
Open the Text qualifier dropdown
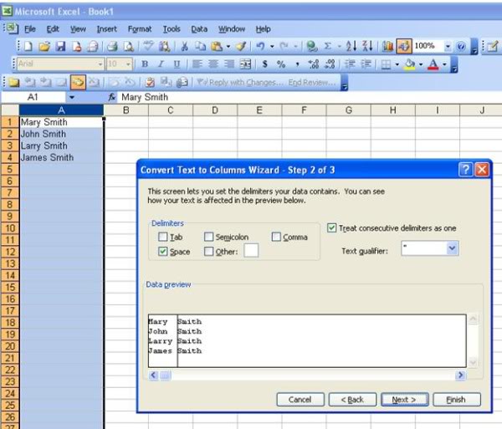pos(452,248)
